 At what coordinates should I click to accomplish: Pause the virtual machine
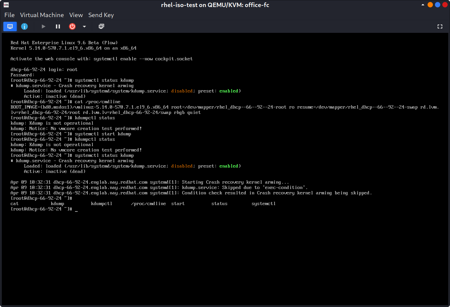58,26
